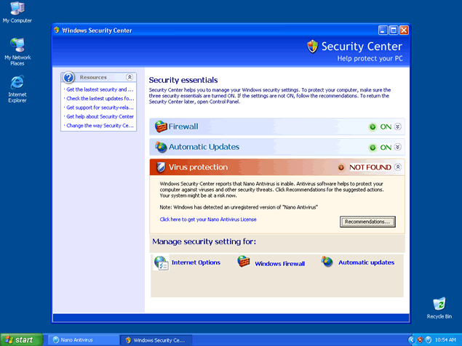Collapse the Resources panel
462x346 pixels.
point(130,77)
